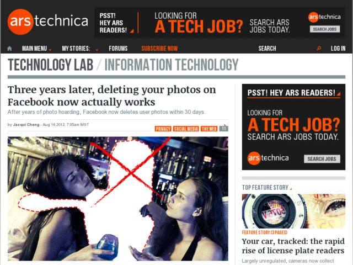Click the Information Technology section heading
The height and width of the screenshot is (265, 353).
point(172,65)
